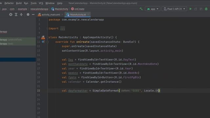210x118 pixels.
Task: Click the dayformatter variable name
Action: pos(78,91)
